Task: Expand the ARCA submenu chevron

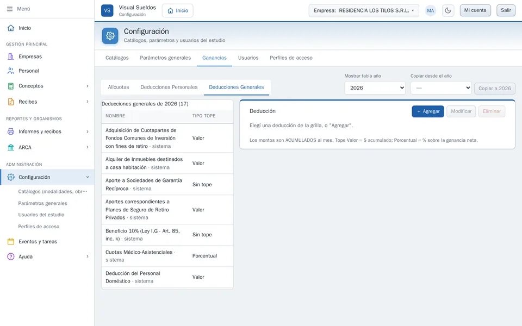Action: pyautogui.click(x=88, y=147)
